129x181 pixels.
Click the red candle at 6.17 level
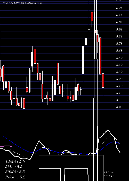pyautogui.click(x=92, y=17)
